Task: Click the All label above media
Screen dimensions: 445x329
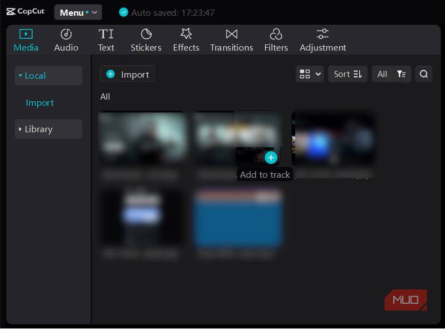Action: pyautogui.click(x=105, y=97)
